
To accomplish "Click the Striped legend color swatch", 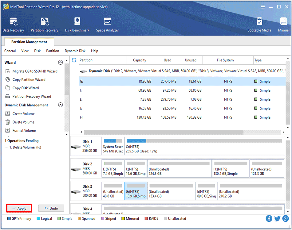I will point(102,218).
